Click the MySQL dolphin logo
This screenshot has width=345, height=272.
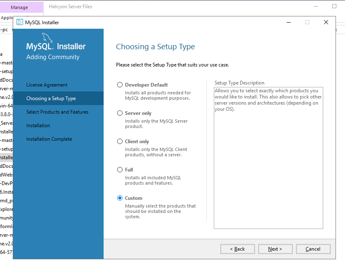[47, 38]
